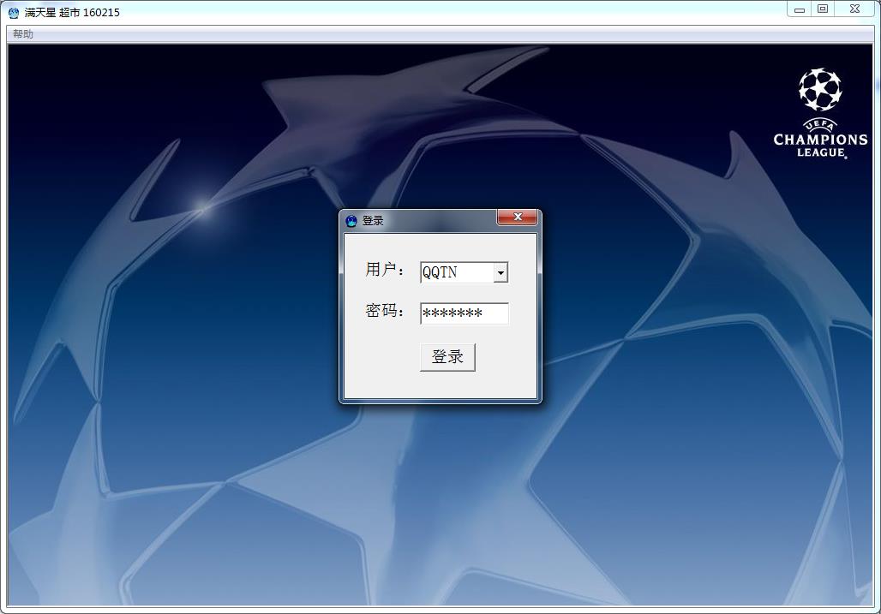Close the 满天星 超市 main window

[854, 9]
